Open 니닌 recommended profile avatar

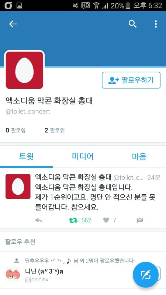coord(13,274)
